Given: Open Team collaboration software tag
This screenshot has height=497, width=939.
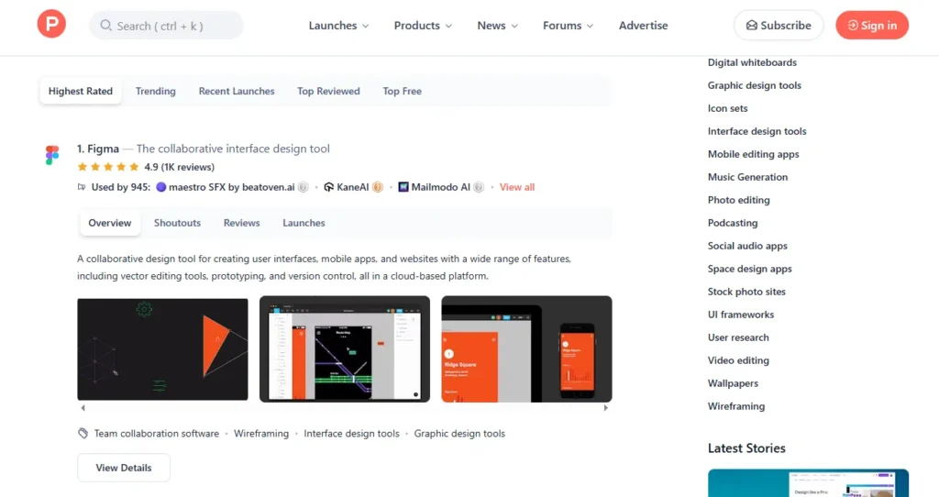Looking at the screenshot, I should point(156,434).
